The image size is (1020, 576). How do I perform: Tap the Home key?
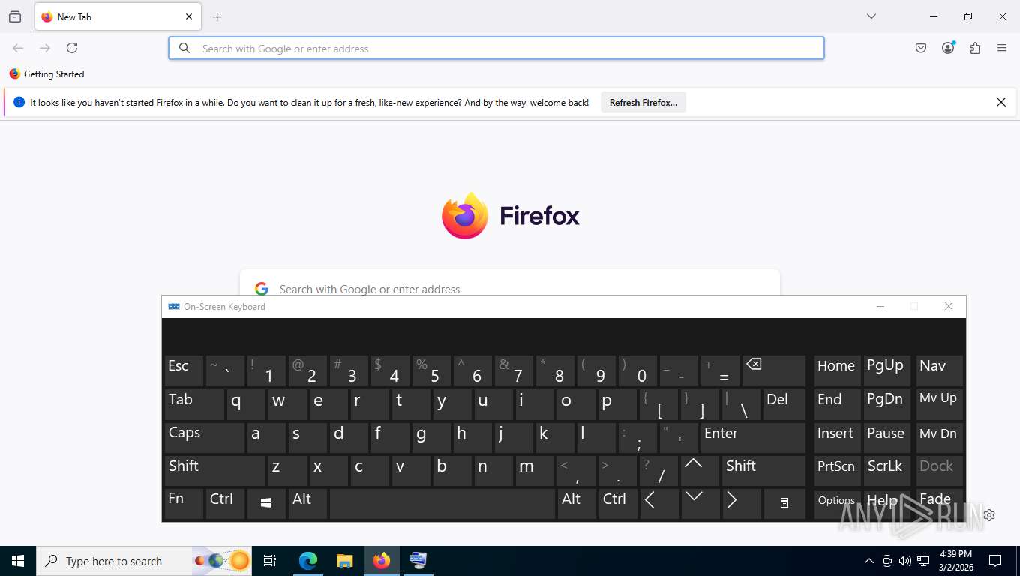(837, 370)
